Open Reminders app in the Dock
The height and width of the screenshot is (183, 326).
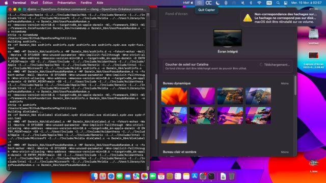pos(178,176)
